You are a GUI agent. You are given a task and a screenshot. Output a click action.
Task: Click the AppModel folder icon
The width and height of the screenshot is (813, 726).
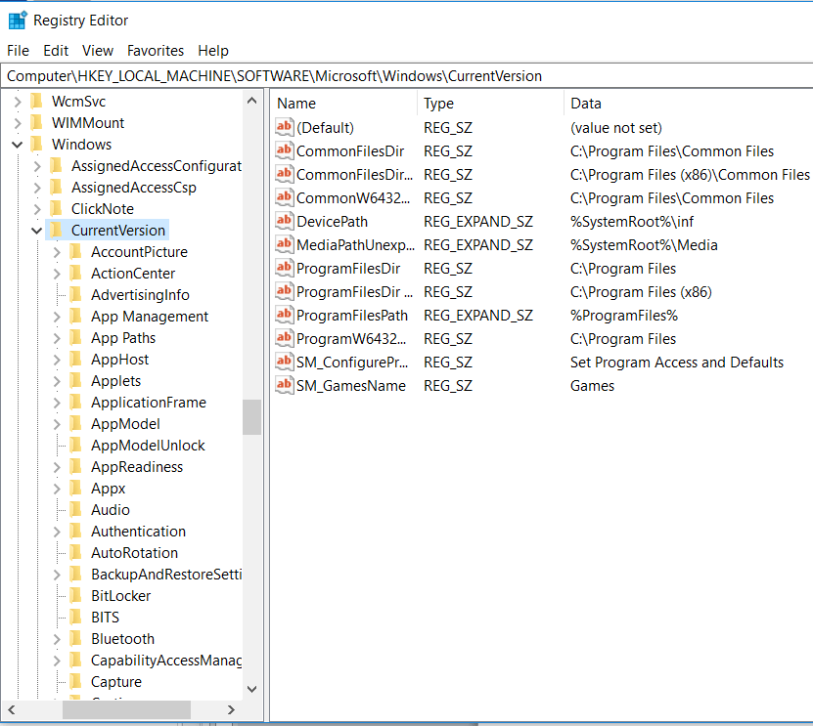coord(75,424)
